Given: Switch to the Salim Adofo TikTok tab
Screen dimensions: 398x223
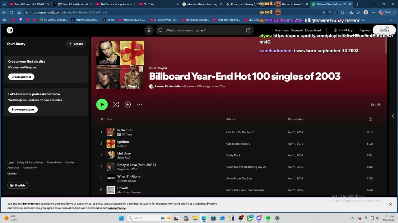Looking at the screenshot, I should coord(72,4).
